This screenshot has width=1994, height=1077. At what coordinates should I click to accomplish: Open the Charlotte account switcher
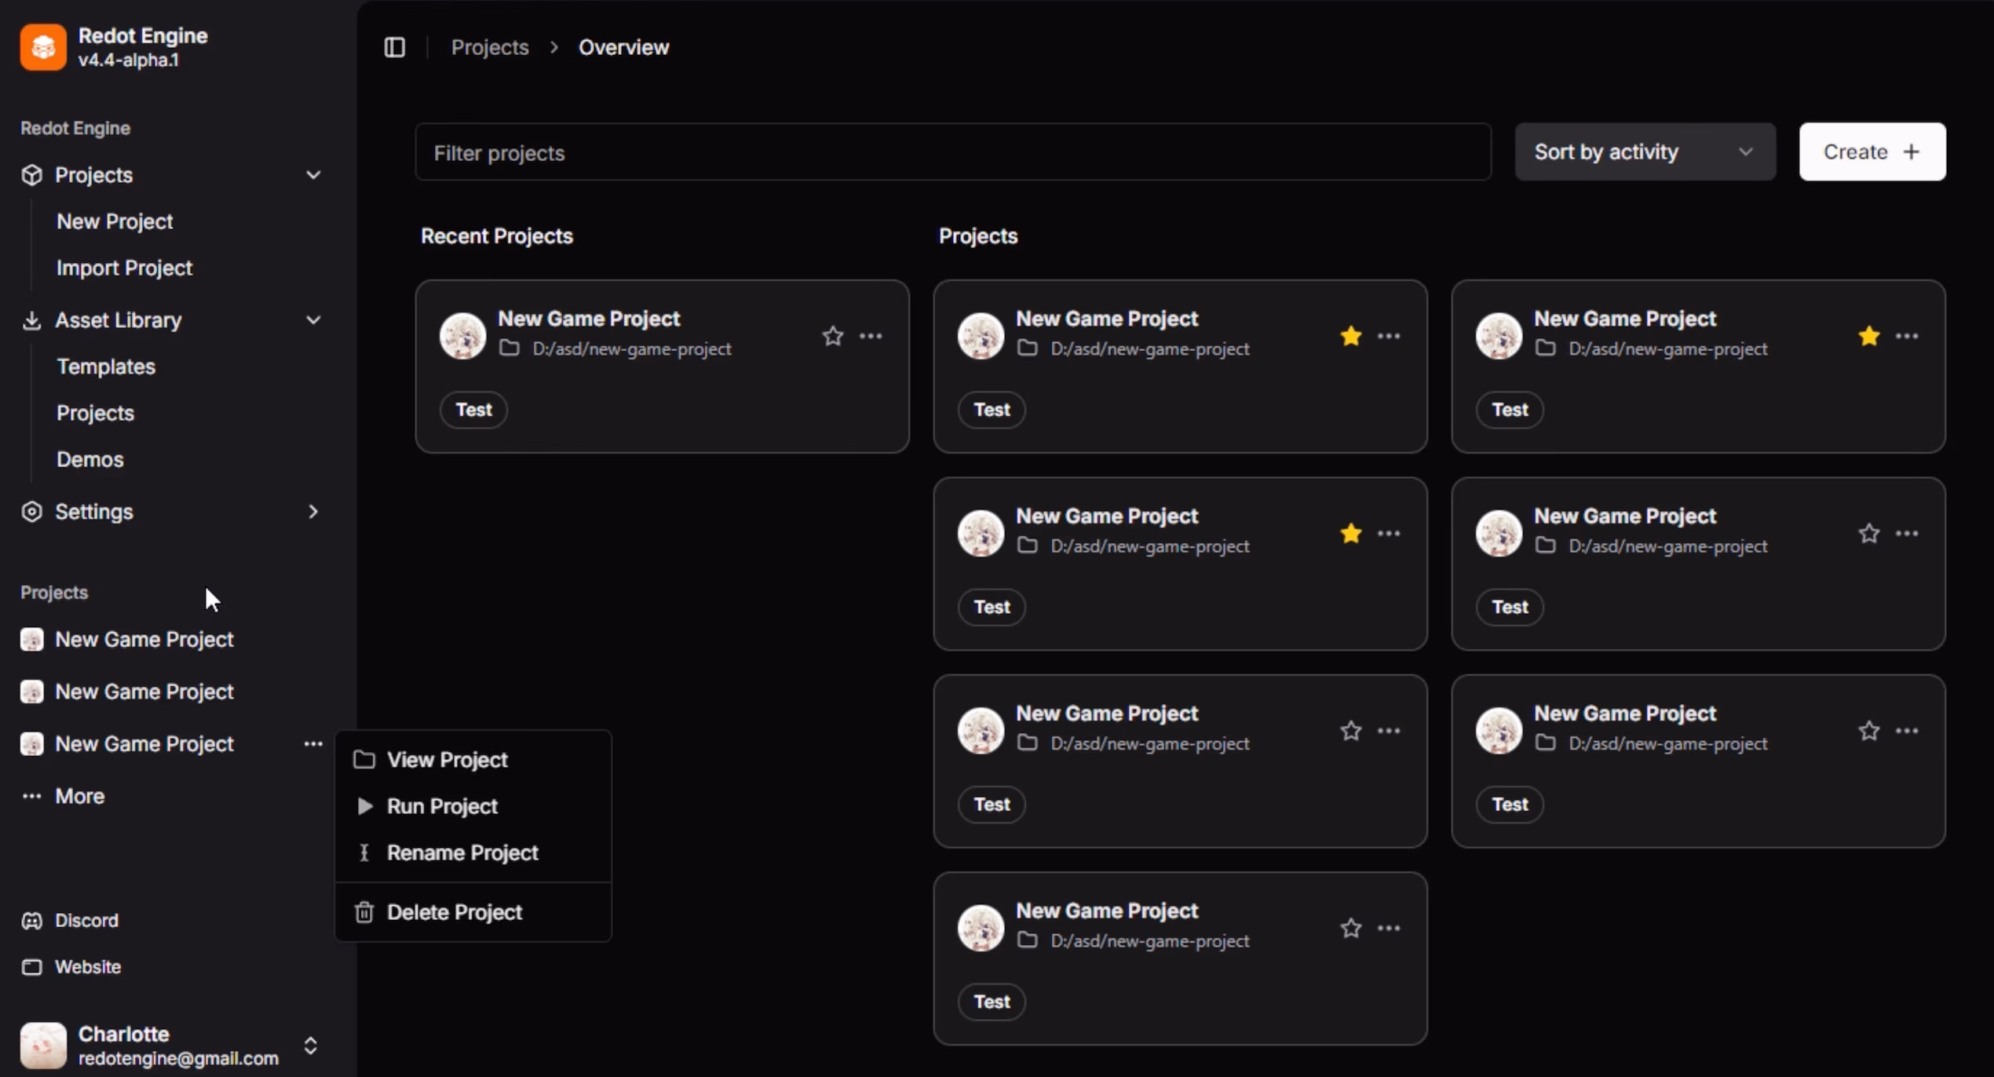tap(310, 1046)
